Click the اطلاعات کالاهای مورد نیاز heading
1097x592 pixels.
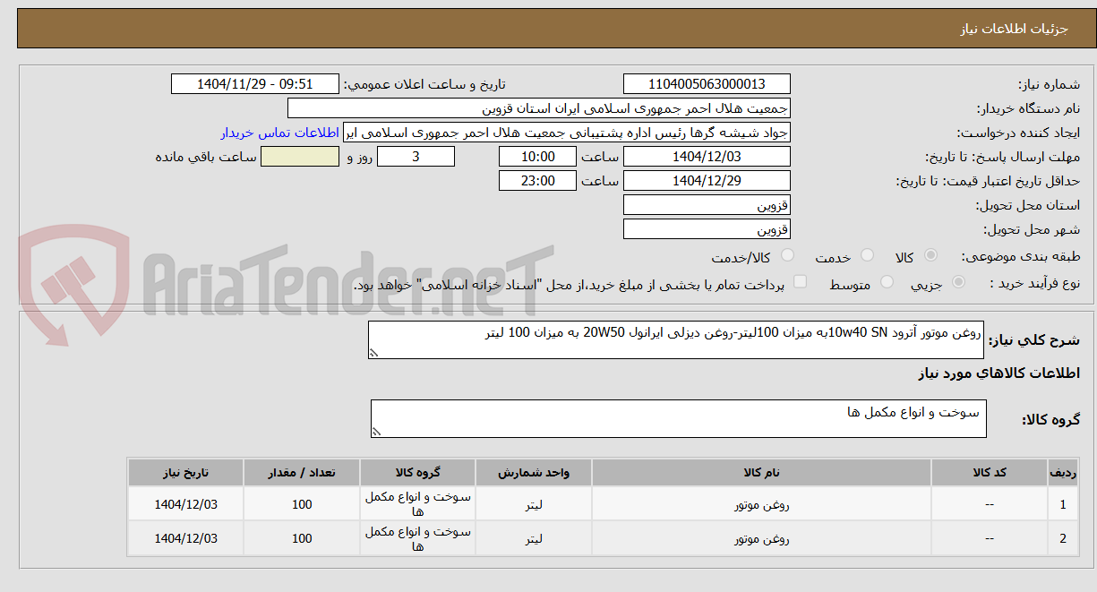pos(998,373)
